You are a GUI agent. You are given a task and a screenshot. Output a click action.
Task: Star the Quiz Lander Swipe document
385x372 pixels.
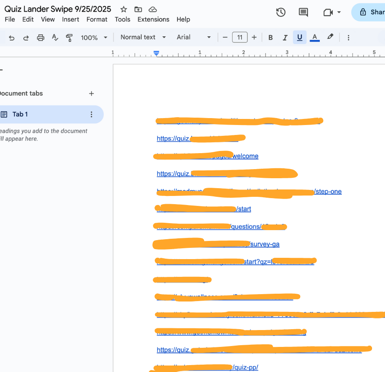(x=124, y=10)
